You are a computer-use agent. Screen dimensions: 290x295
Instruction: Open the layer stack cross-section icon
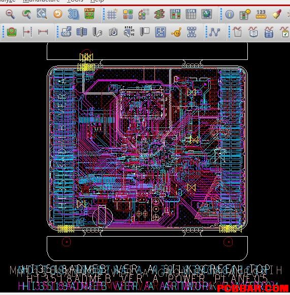159,14
